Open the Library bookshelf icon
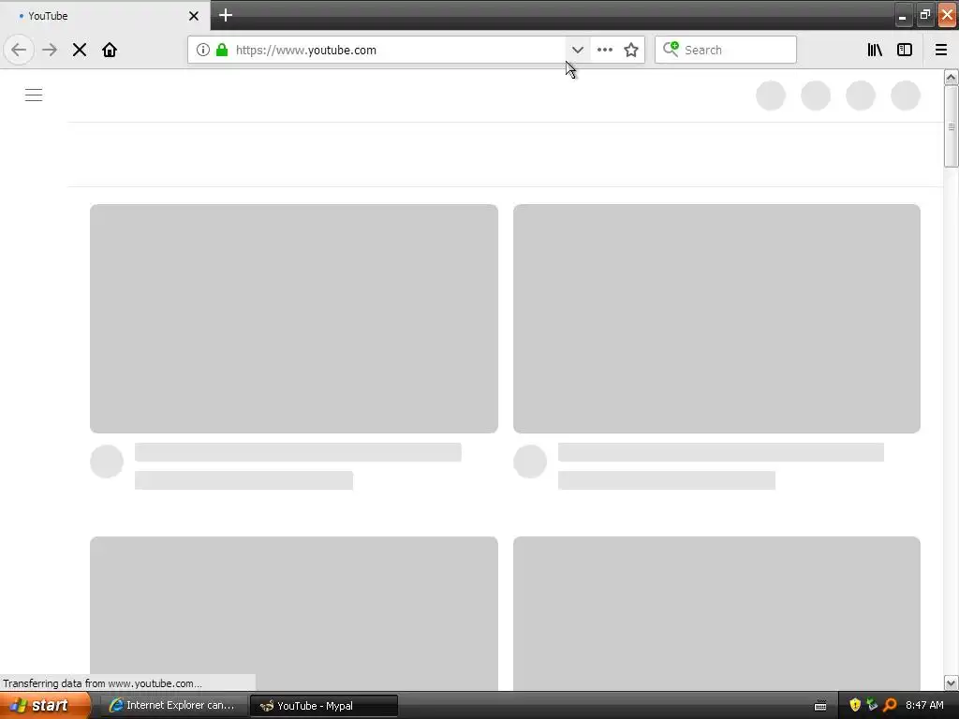The width and height of the screenshot is (959, 719). (876, 50)
